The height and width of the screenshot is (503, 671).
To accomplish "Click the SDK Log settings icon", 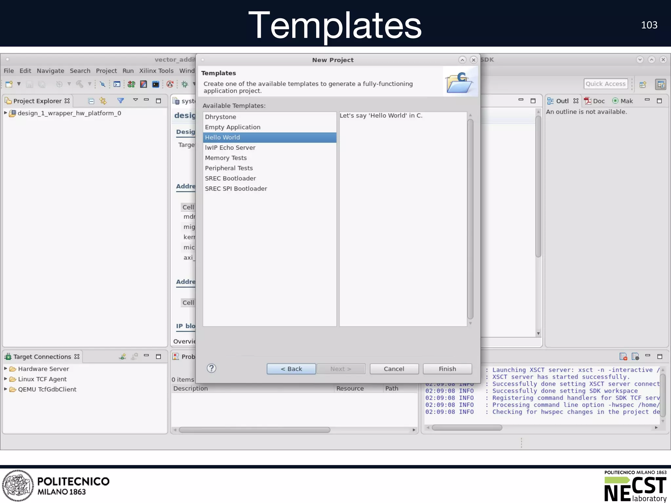I will tap(635, 356).
